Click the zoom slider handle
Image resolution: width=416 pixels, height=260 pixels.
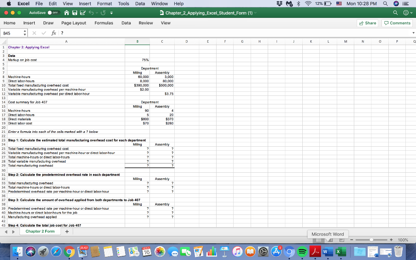pos(371,240)
